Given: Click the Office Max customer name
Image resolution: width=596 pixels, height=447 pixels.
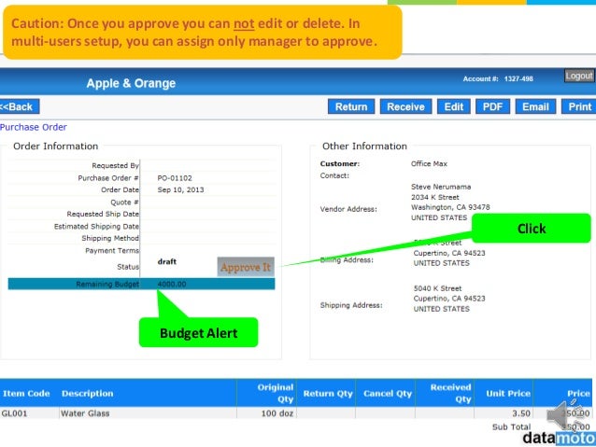Looking at the screenshot, I should (429, 163).
